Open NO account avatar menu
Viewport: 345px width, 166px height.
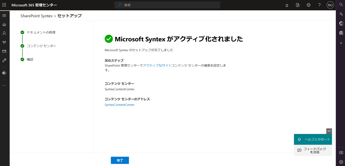tap(330, 5)
